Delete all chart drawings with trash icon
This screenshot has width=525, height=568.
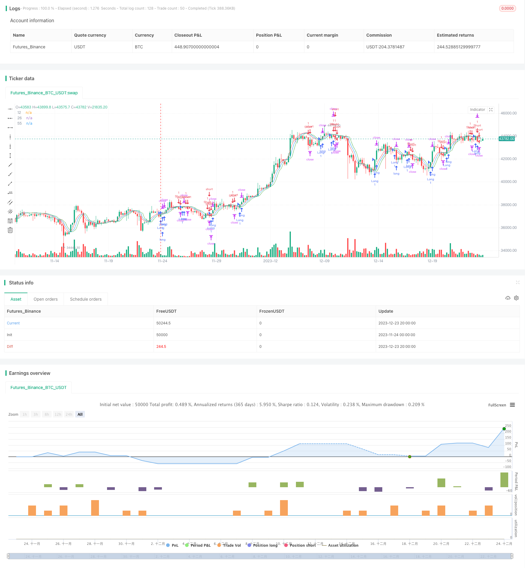[10, 230]
